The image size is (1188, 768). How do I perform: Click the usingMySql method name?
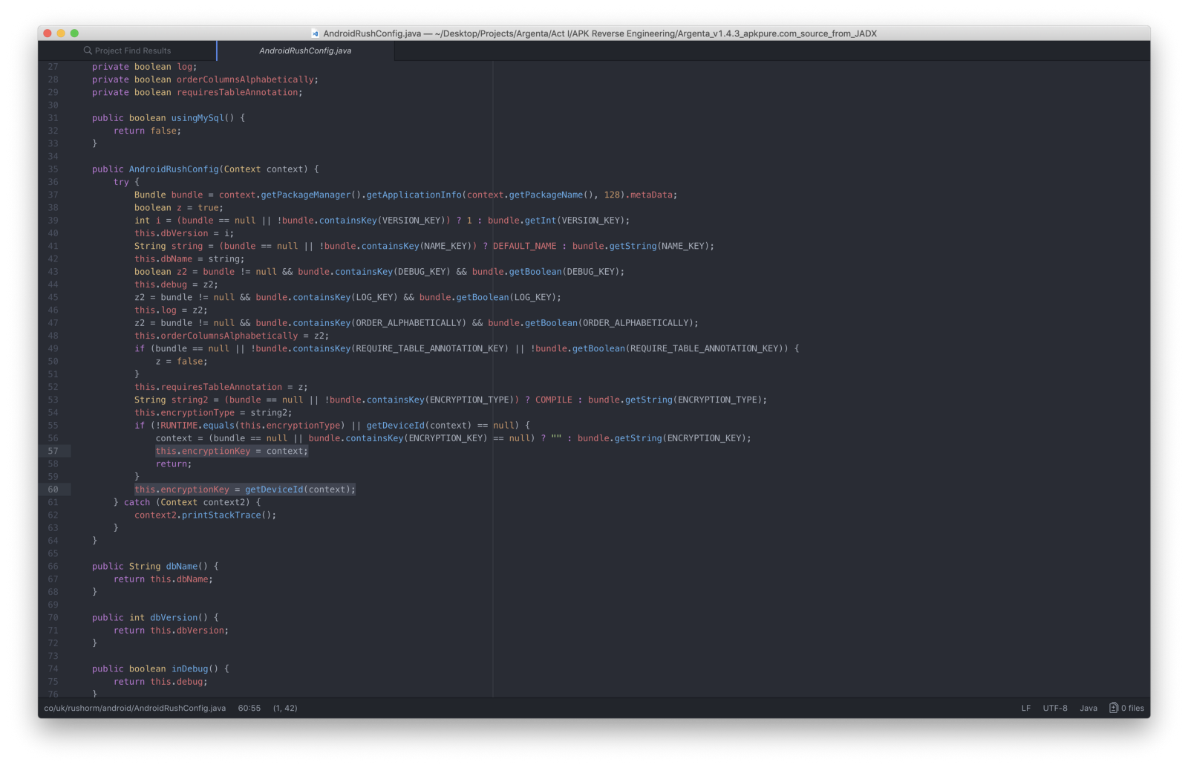pyautogui.click(x=198, y=118)
